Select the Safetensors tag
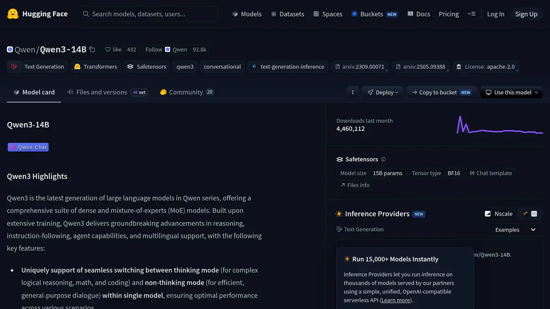Screen dimensions: 550x309 coord(147,67)
